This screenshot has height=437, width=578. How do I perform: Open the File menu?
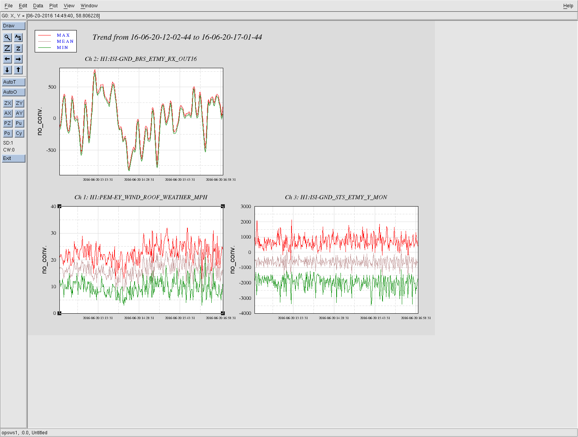pyautogui.click(x=8, y=6)
